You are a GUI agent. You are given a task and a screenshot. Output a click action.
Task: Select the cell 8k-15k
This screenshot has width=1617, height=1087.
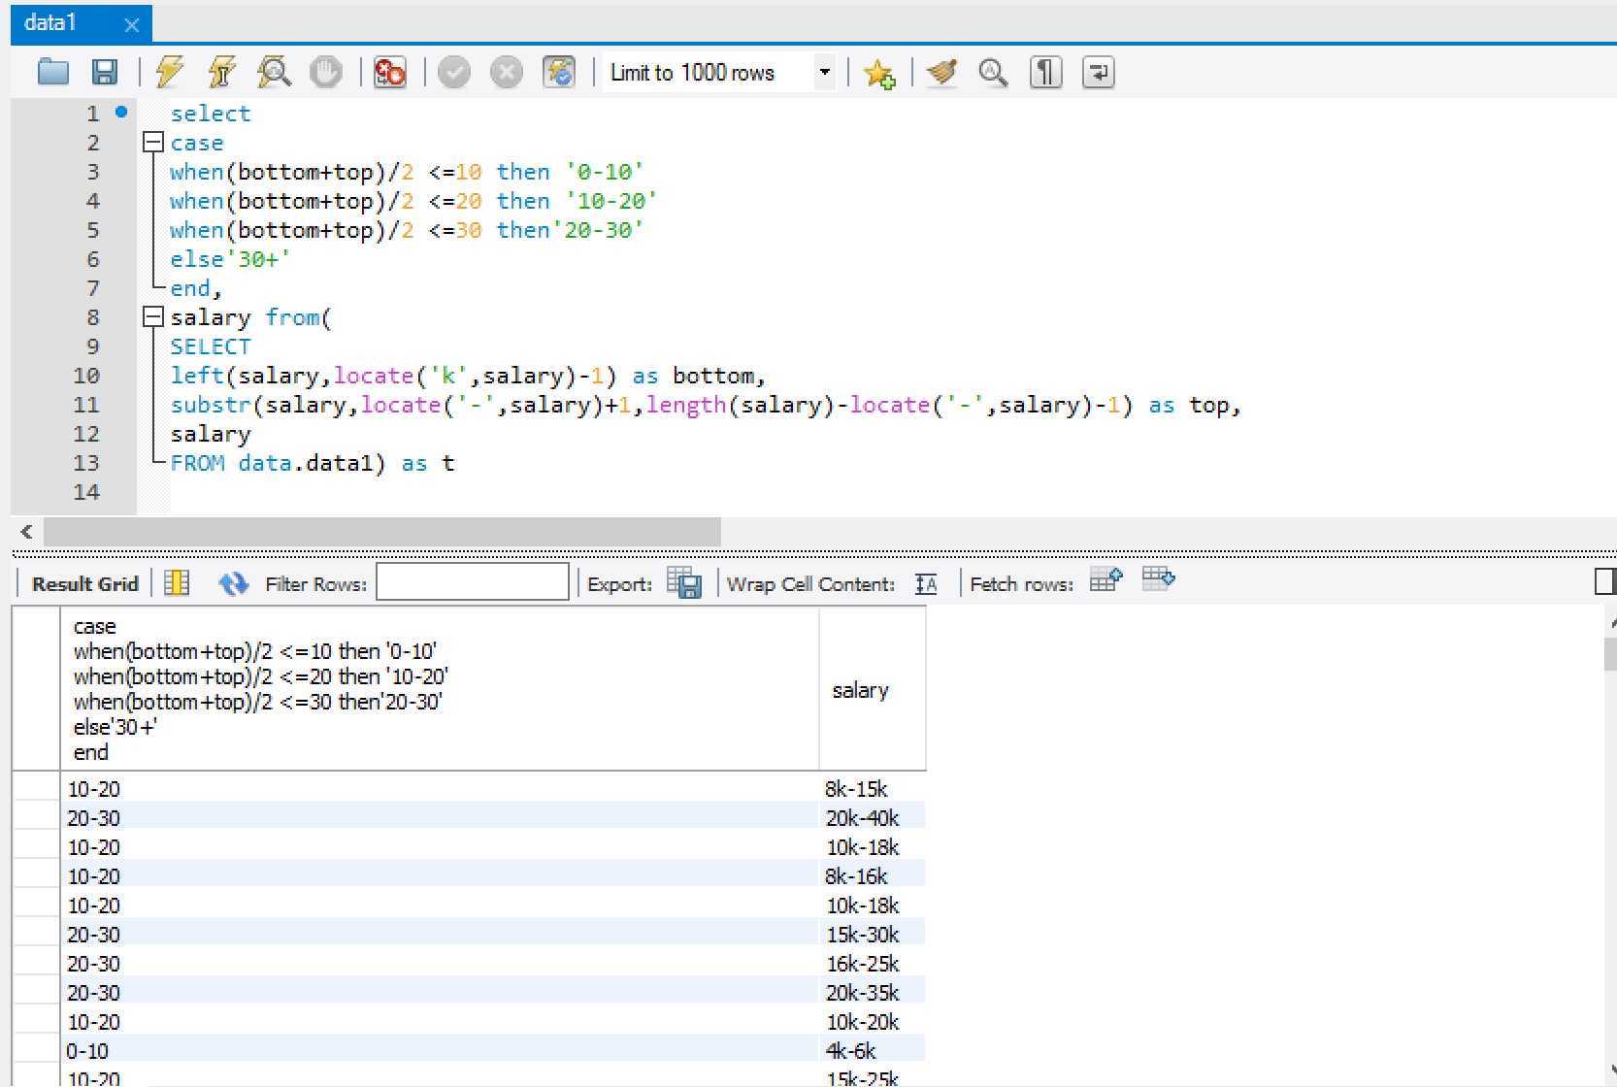(873, 788)
